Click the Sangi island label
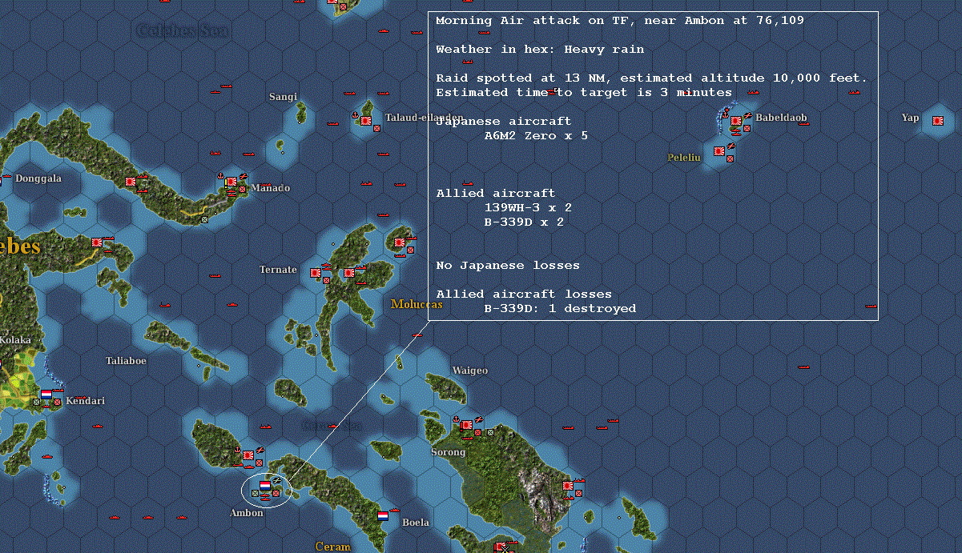The width and height of the screenshot is (962, 553). (x=283, y=96)
